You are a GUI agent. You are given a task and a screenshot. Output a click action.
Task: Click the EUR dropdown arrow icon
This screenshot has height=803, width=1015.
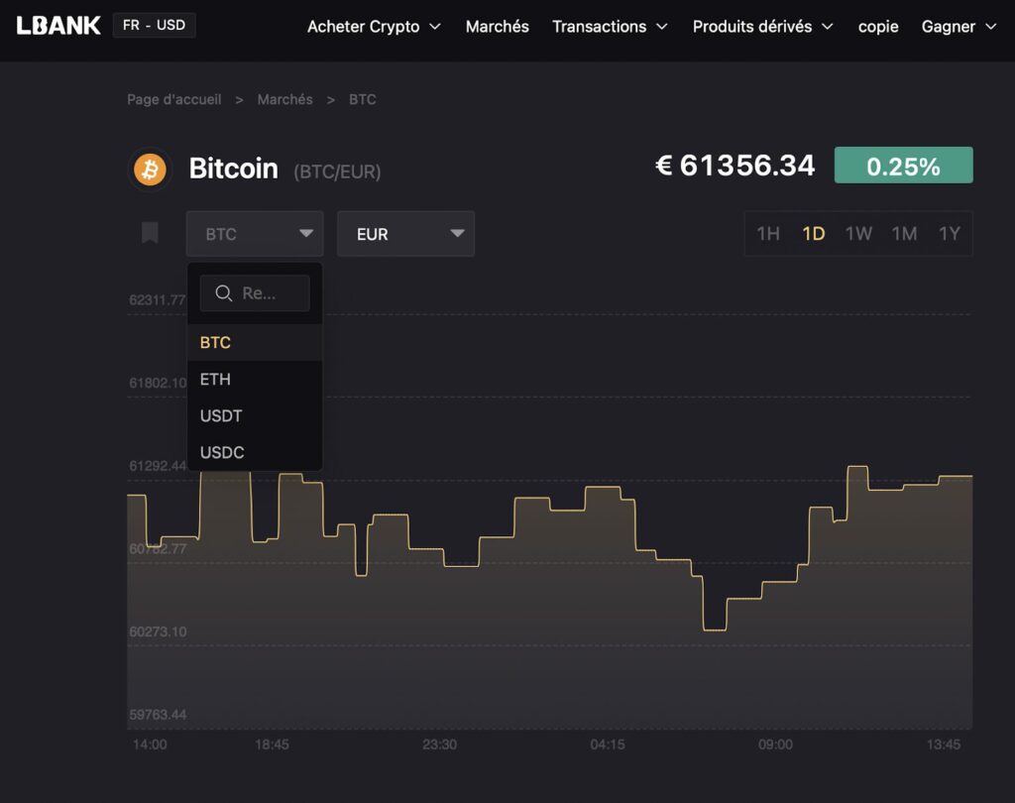[x=457, y=234]
